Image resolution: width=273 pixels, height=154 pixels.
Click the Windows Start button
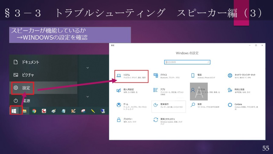click(14, 111)
